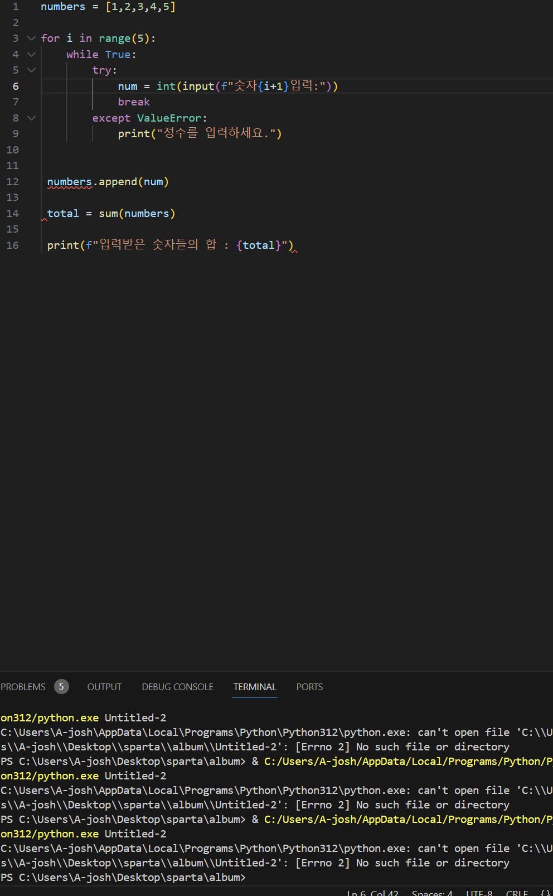Click the '{total}' placeholder in the final print
Image resolution: width=553 pixels, height=896 pixels.
[259, 245]
